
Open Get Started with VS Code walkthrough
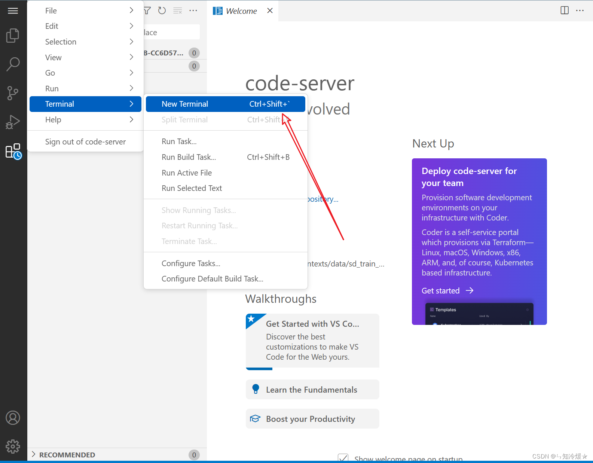[312, 341]
